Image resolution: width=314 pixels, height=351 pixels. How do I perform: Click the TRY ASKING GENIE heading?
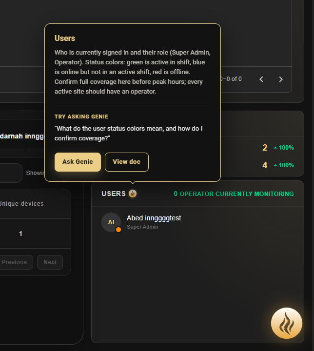pyautogui.click(x=81, y=117)
